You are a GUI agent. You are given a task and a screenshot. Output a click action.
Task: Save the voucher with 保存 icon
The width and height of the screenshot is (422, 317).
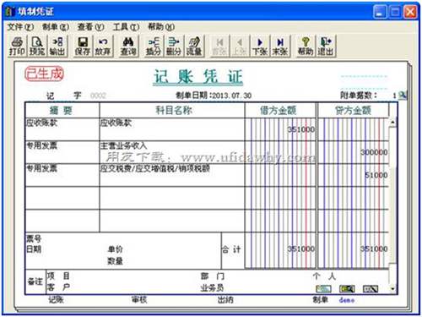(83, 46)
